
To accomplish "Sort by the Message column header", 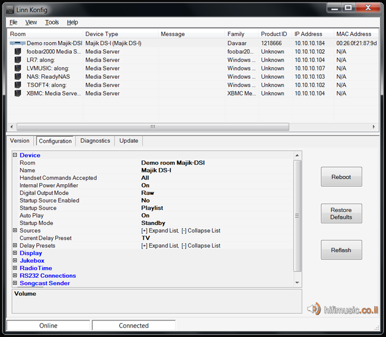I will (192, 34).
